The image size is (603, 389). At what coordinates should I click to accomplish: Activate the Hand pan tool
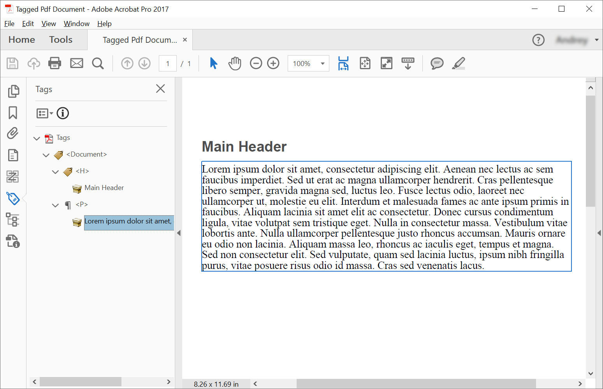235,63
